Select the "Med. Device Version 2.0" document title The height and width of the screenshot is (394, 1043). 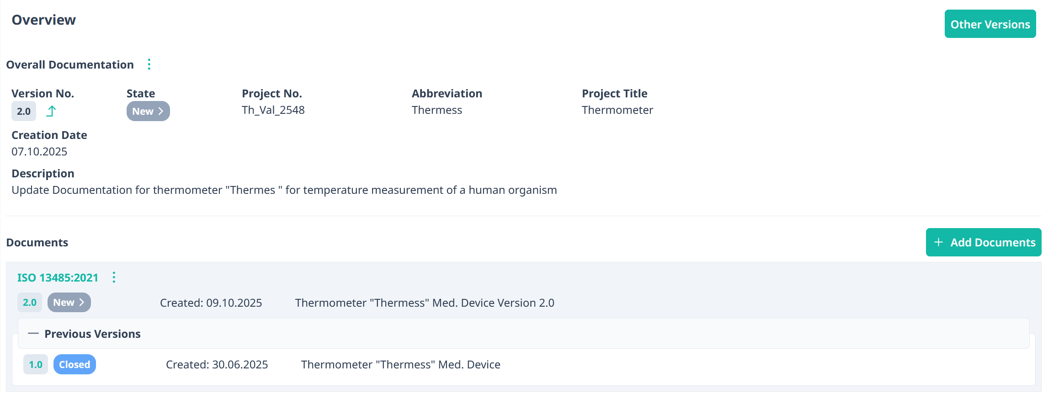pyautogui.click(x=424, y=303)
